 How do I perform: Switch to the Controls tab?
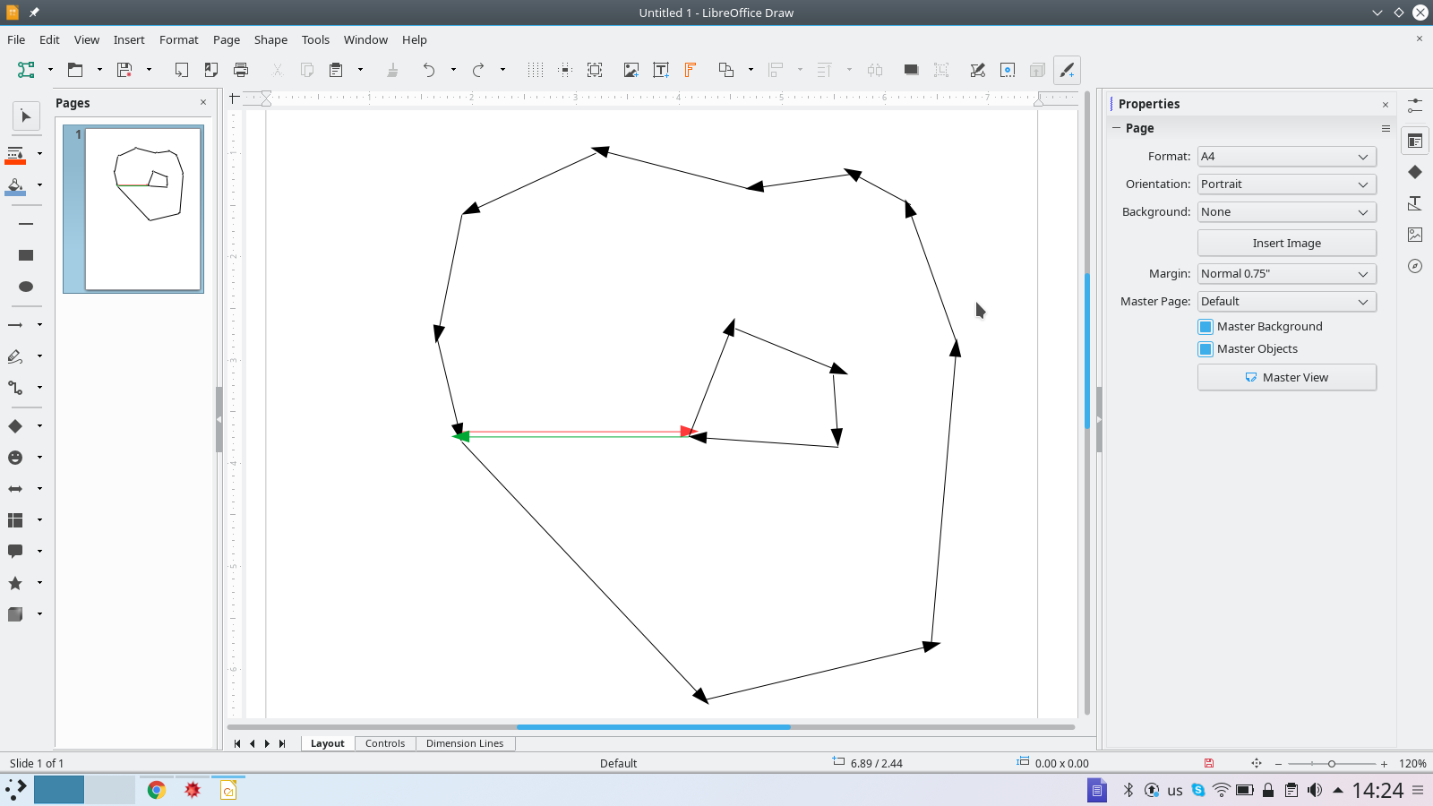(x=385, y=742)
